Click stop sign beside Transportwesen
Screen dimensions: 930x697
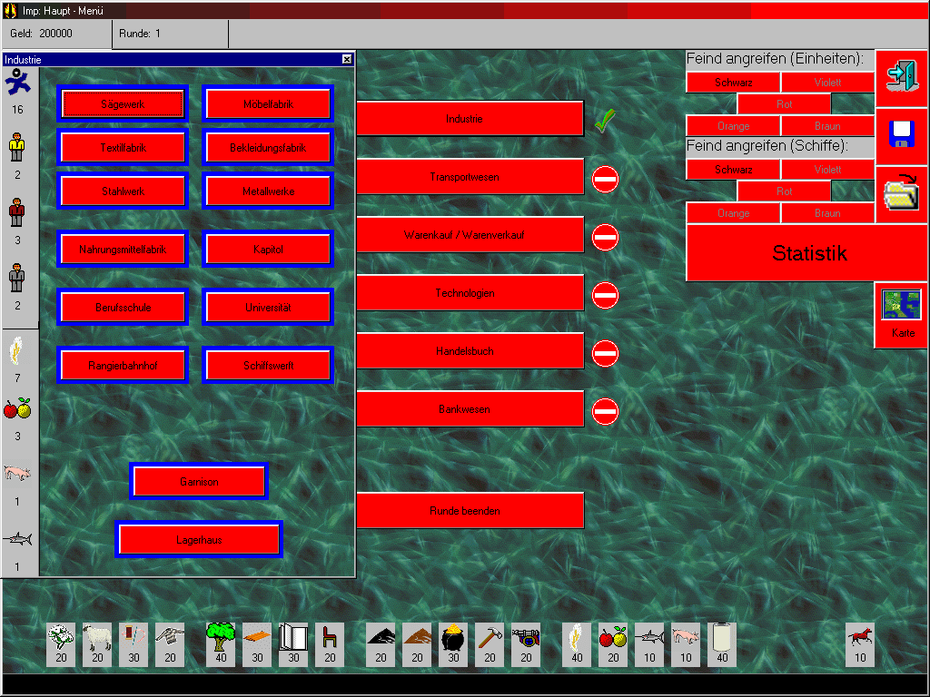[605, 178]
